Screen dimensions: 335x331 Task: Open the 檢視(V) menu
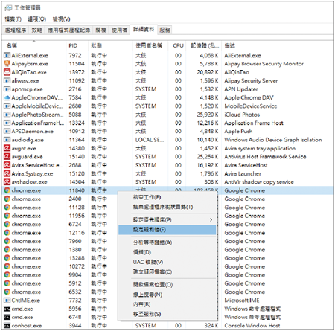pyautogui.click(x=61, y=19)
